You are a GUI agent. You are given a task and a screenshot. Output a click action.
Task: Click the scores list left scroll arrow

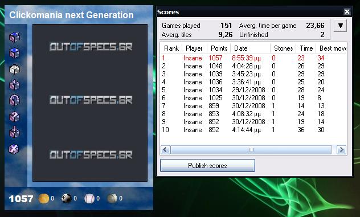point(165,150)
